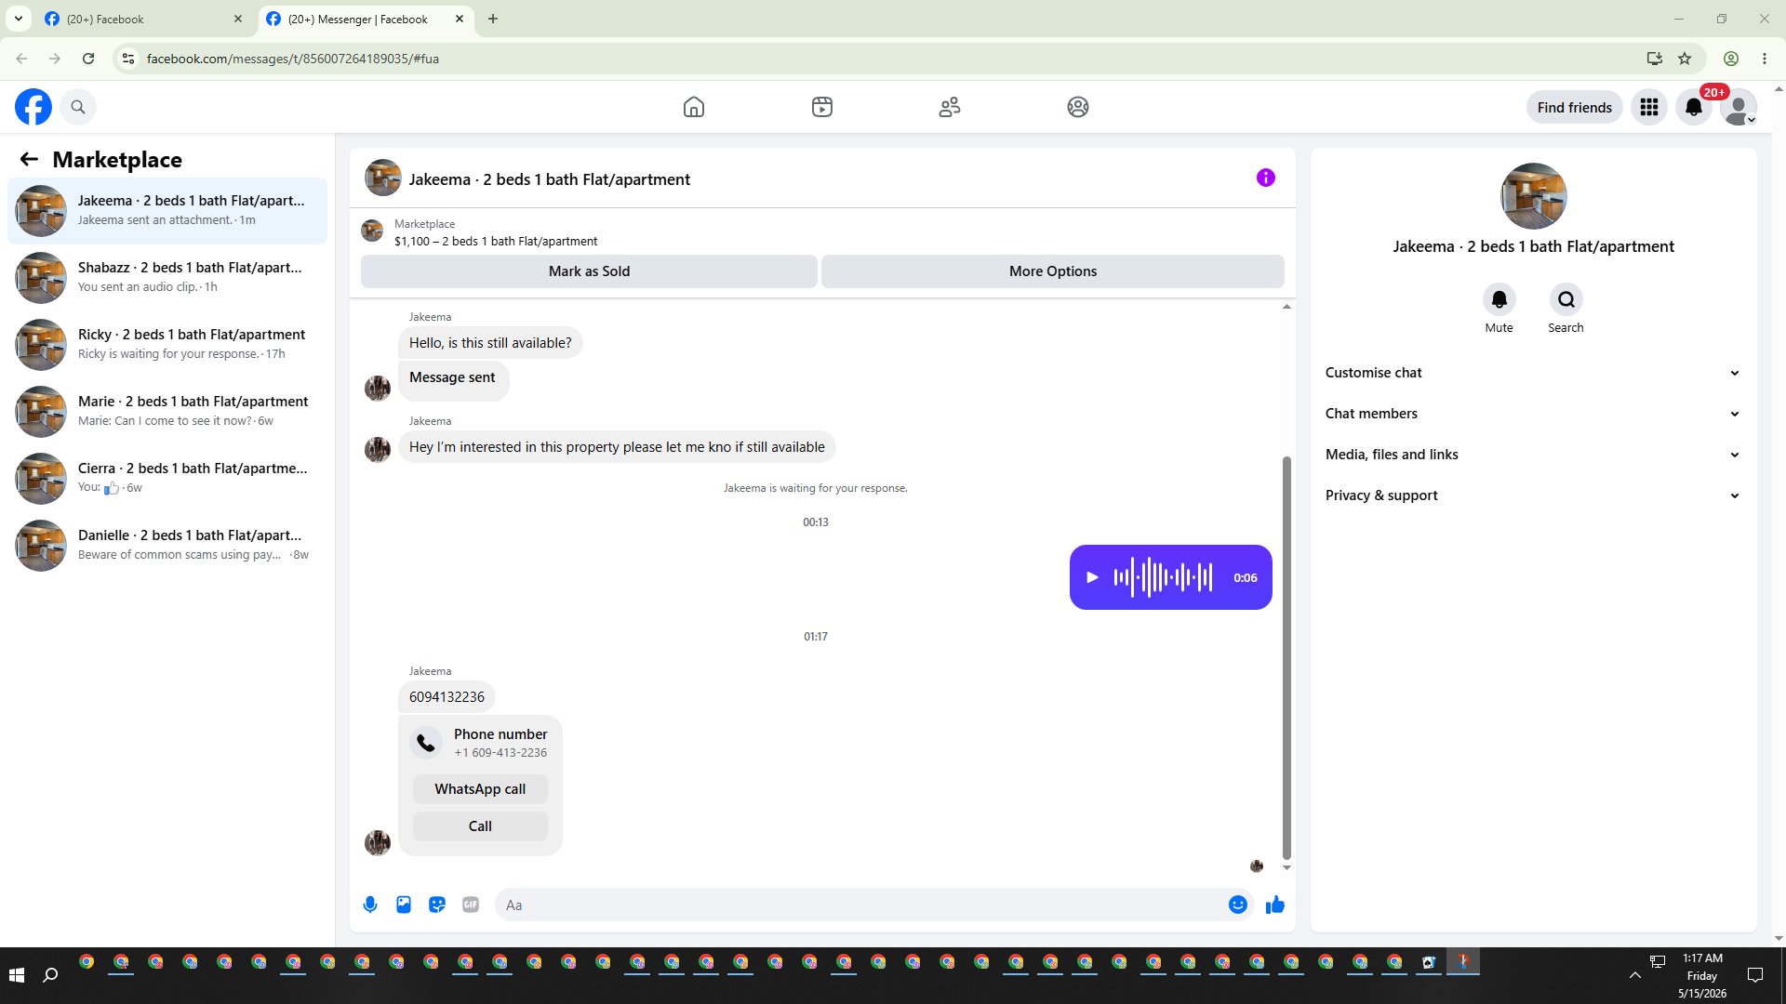The image size is (1786, 1004).
Task: Choose a GIF icon
Action: coord(471,905)
